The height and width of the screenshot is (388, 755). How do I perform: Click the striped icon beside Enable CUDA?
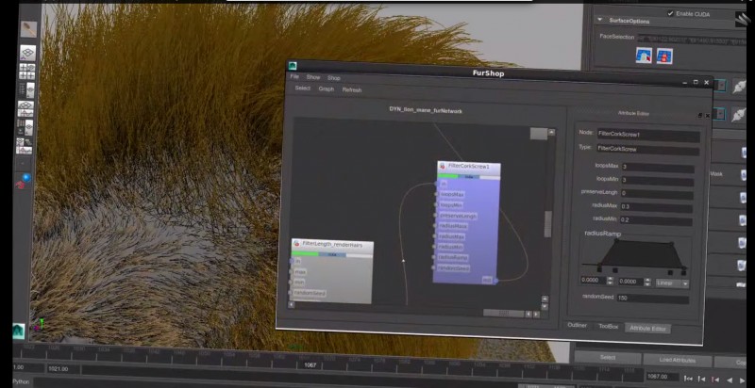(x=742, y=18)
